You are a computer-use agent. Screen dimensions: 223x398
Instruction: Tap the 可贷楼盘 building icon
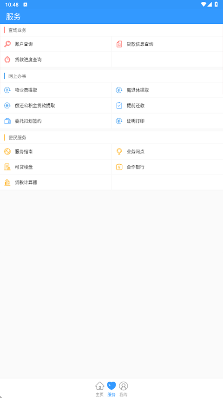[x=7, y=167]
